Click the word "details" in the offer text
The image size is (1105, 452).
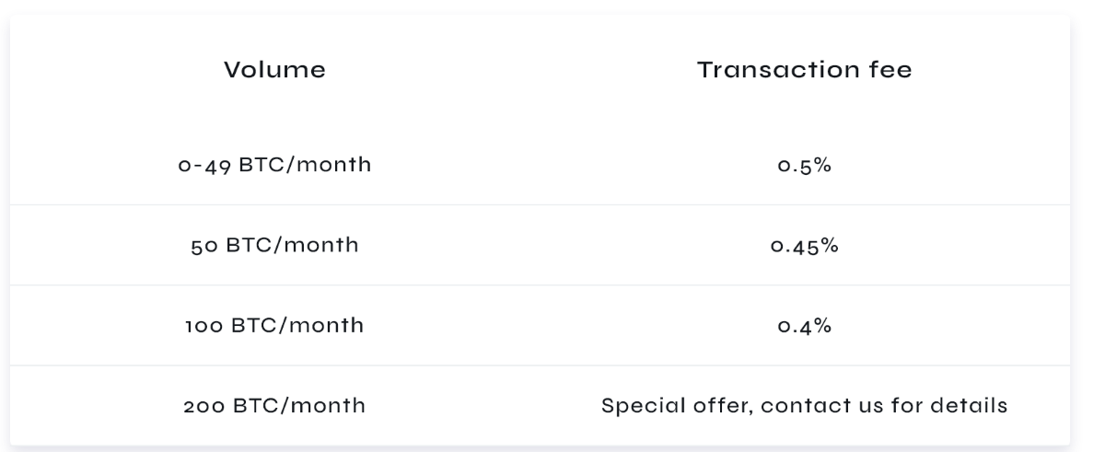click(975, 405)
